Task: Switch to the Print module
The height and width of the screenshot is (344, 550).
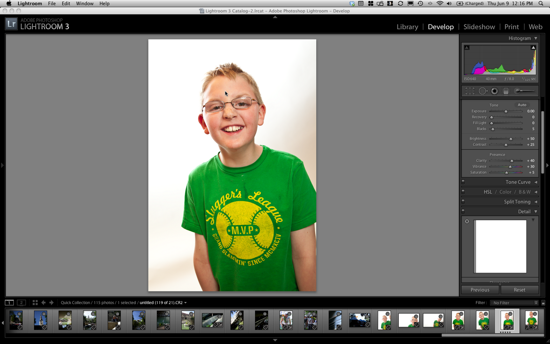Action: coord(511,27)
